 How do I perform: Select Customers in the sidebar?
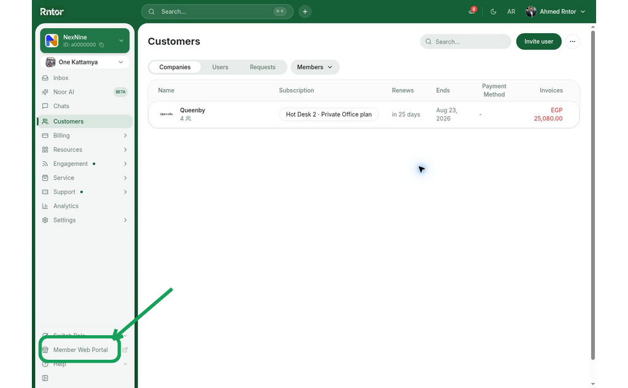click(x=85, y=122)
